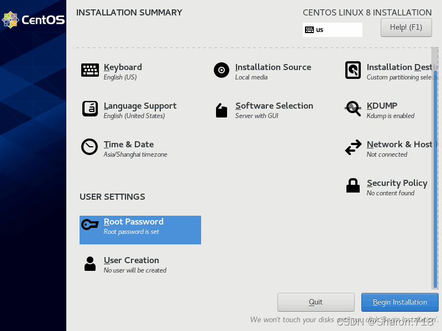Click 'No user will be created' text
442x331 pixels.
[135, 270]
